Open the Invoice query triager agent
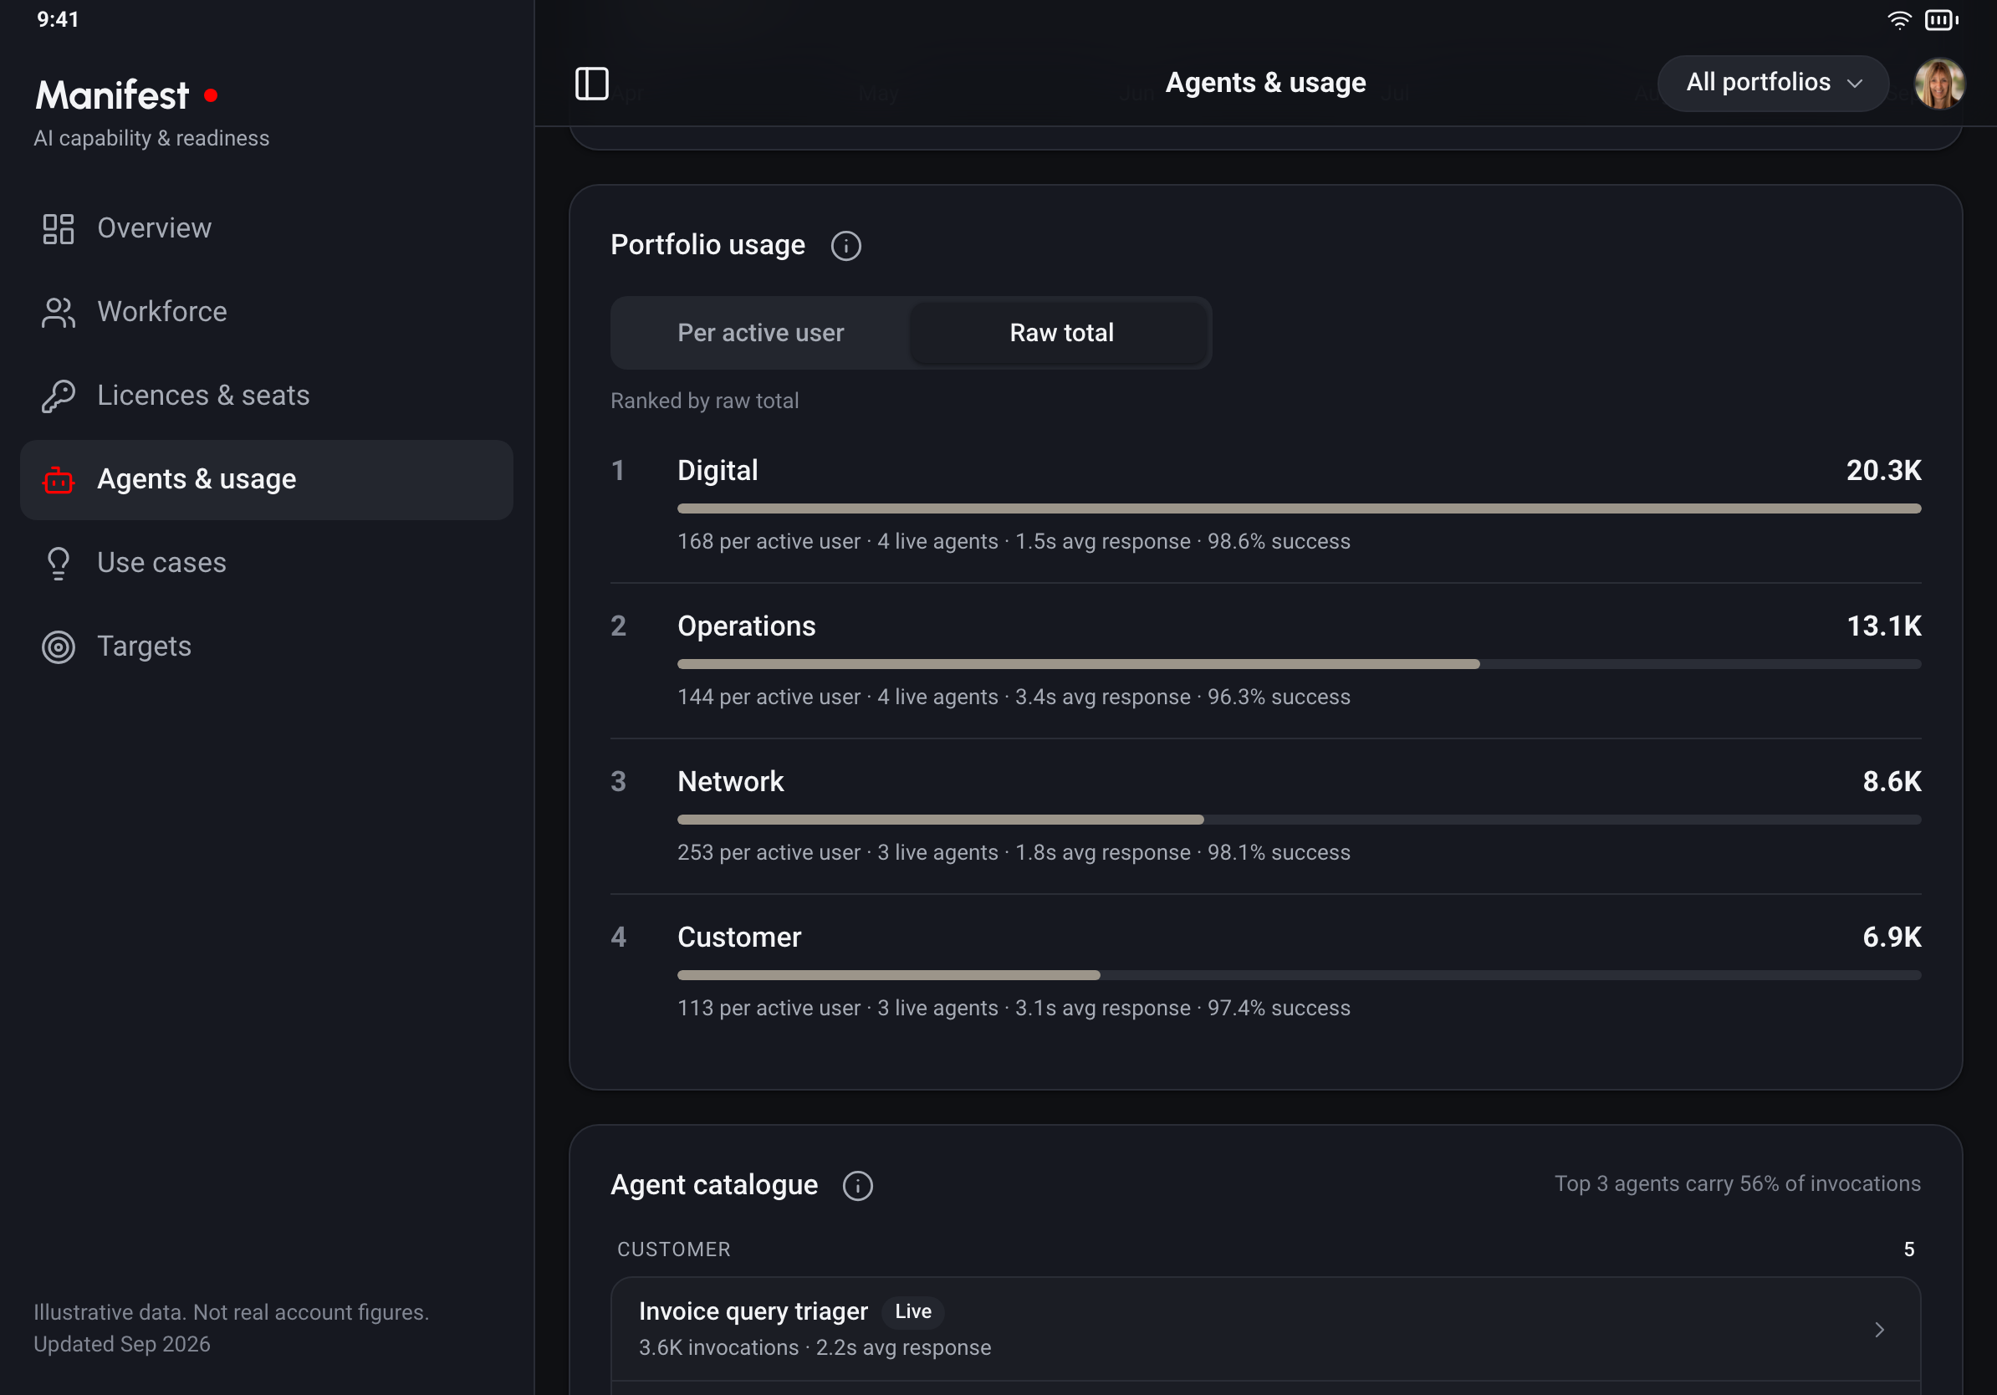Image resolution: width=1997 pixels, height=1395 pixels. pos(1264,1329)
